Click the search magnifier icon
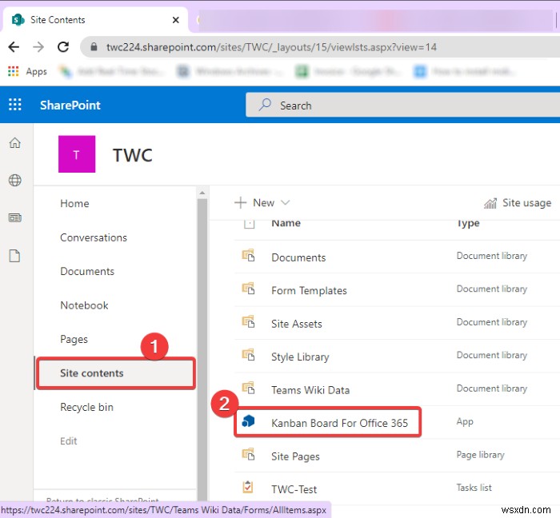This screenshot has height=518, width=560. [265, 105]
